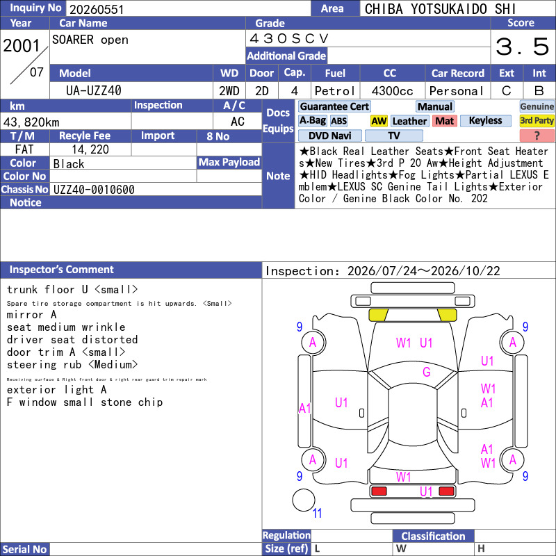Screen dimensions: 556x556
Task: Click the spare tire circle labeled 11
Action: (x=304, y=500)
